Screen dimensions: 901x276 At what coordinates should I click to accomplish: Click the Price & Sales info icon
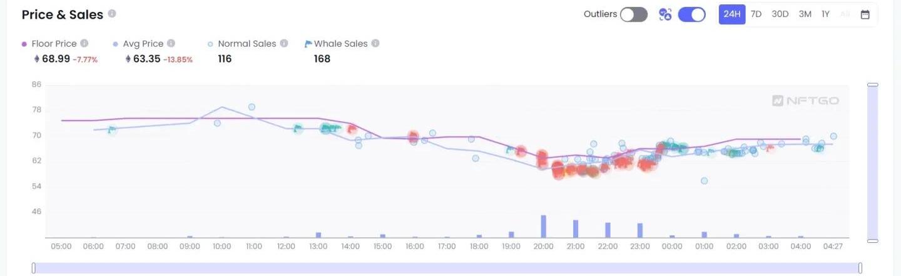112,14
